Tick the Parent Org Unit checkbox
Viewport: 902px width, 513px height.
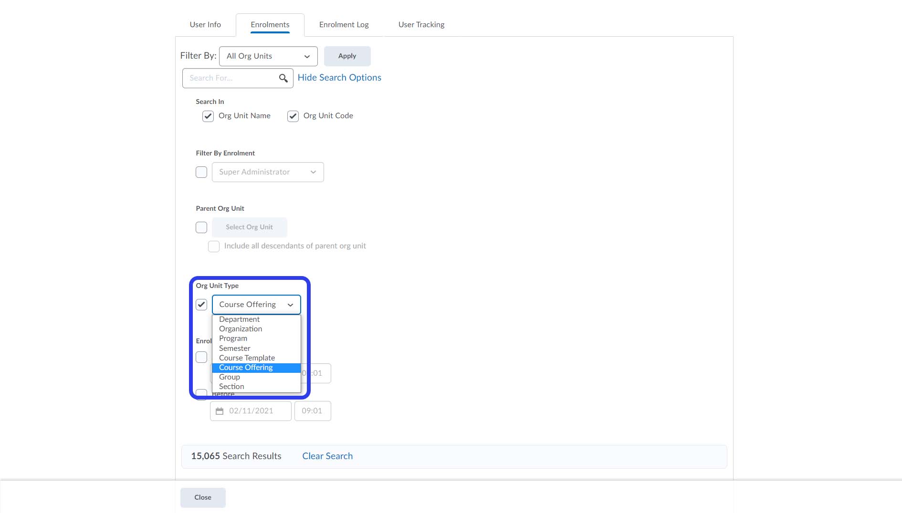tap(201, 227)
